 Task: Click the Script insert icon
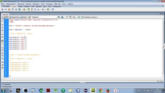click(x=43, y=10)
